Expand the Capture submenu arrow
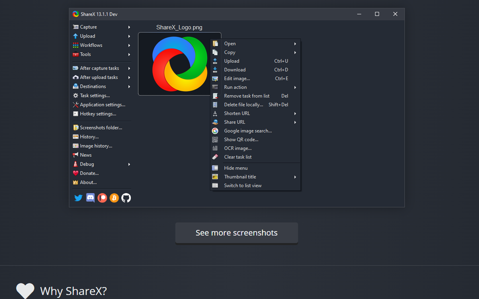The width and height of the screenshot is (479, 299). click(129, 27)
